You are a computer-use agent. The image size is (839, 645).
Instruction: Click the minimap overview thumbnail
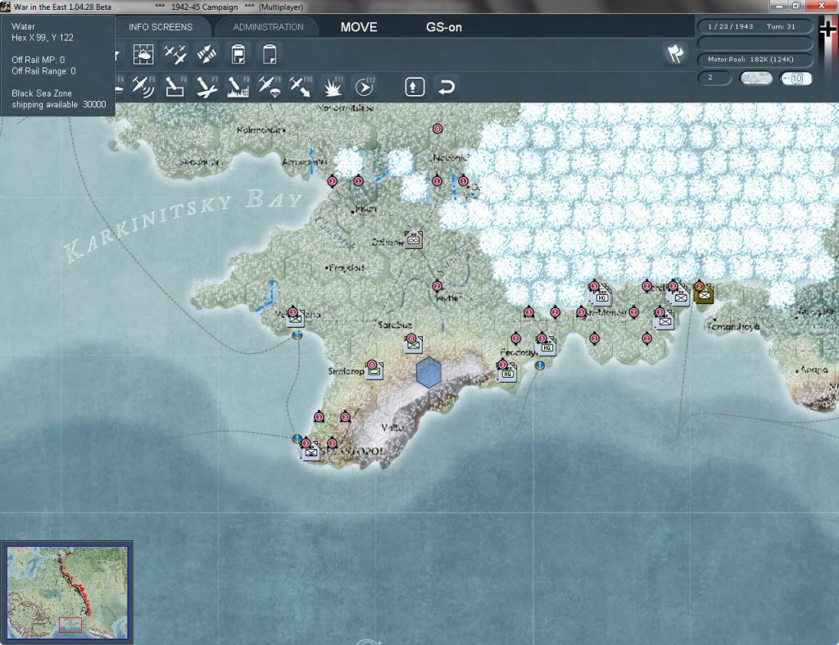[67, 593]
